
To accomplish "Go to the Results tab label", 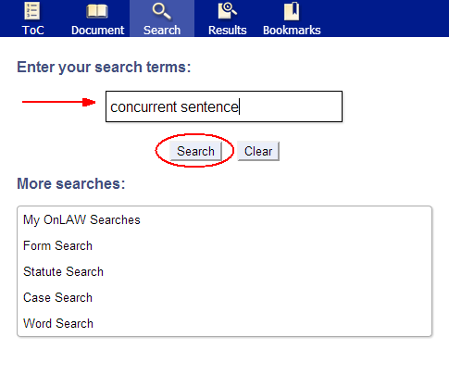I will coord(228,31).
